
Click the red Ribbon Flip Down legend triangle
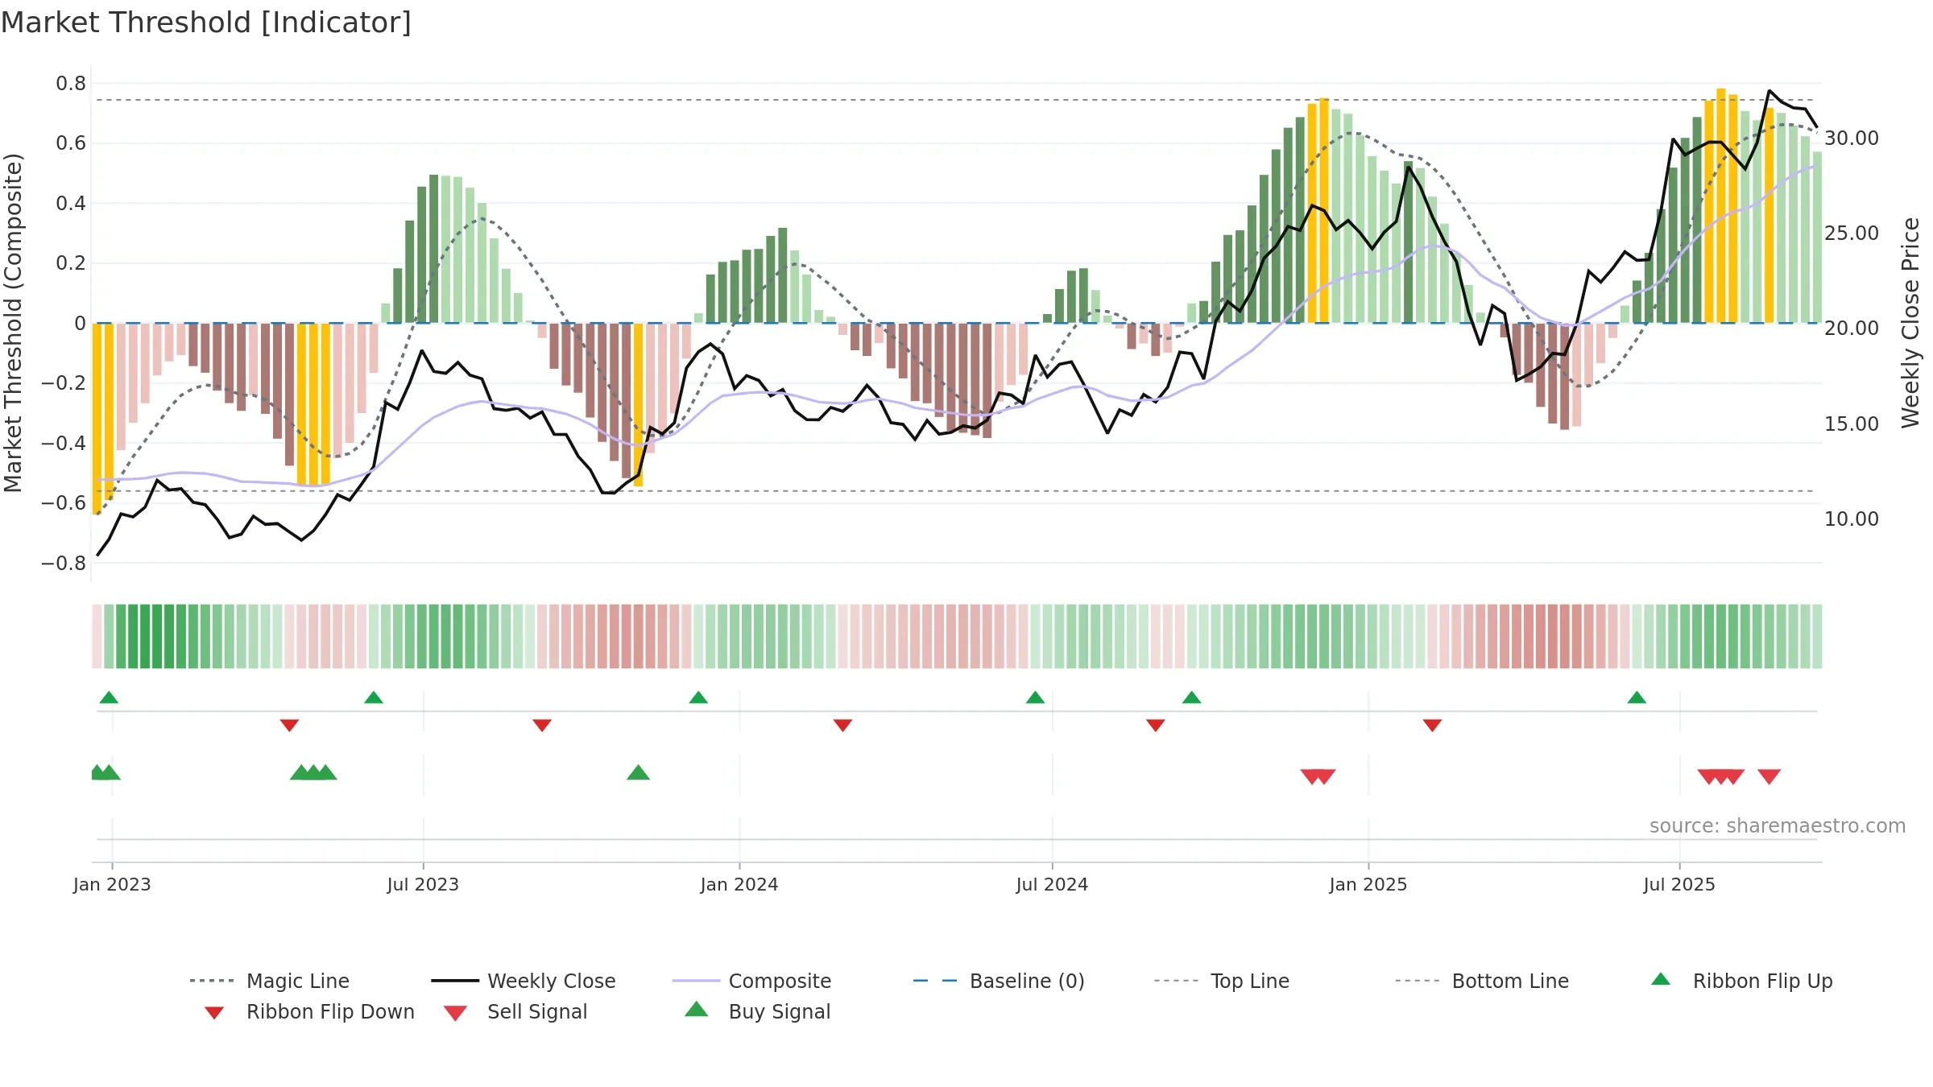(214, 1013)
